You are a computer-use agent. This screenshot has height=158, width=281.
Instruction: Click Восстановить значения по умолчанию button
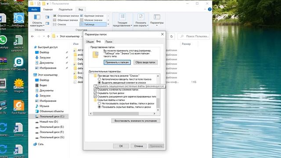136,121
